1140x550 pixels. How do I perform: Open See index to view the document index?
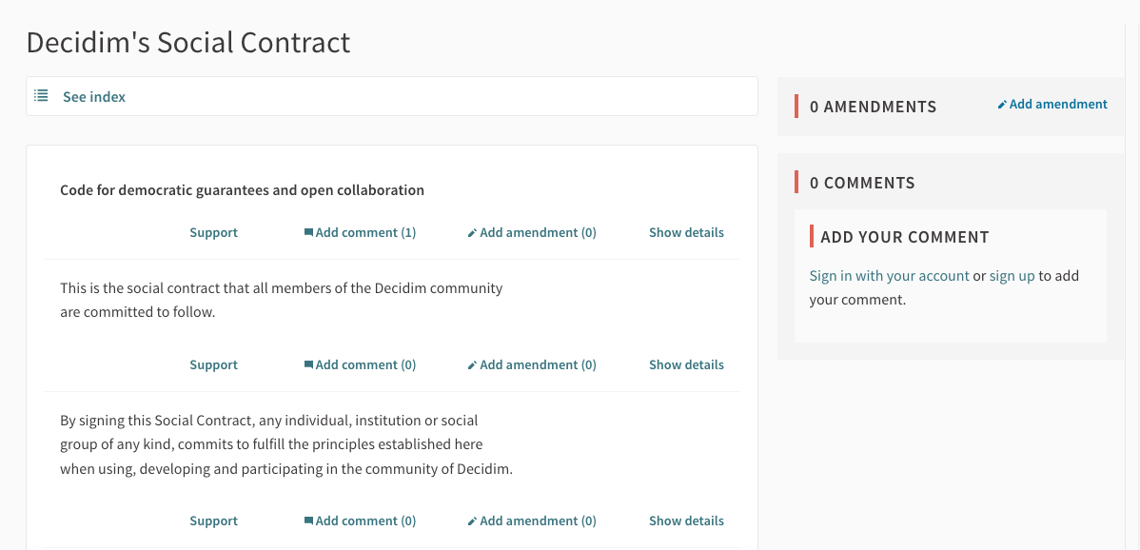92,95
